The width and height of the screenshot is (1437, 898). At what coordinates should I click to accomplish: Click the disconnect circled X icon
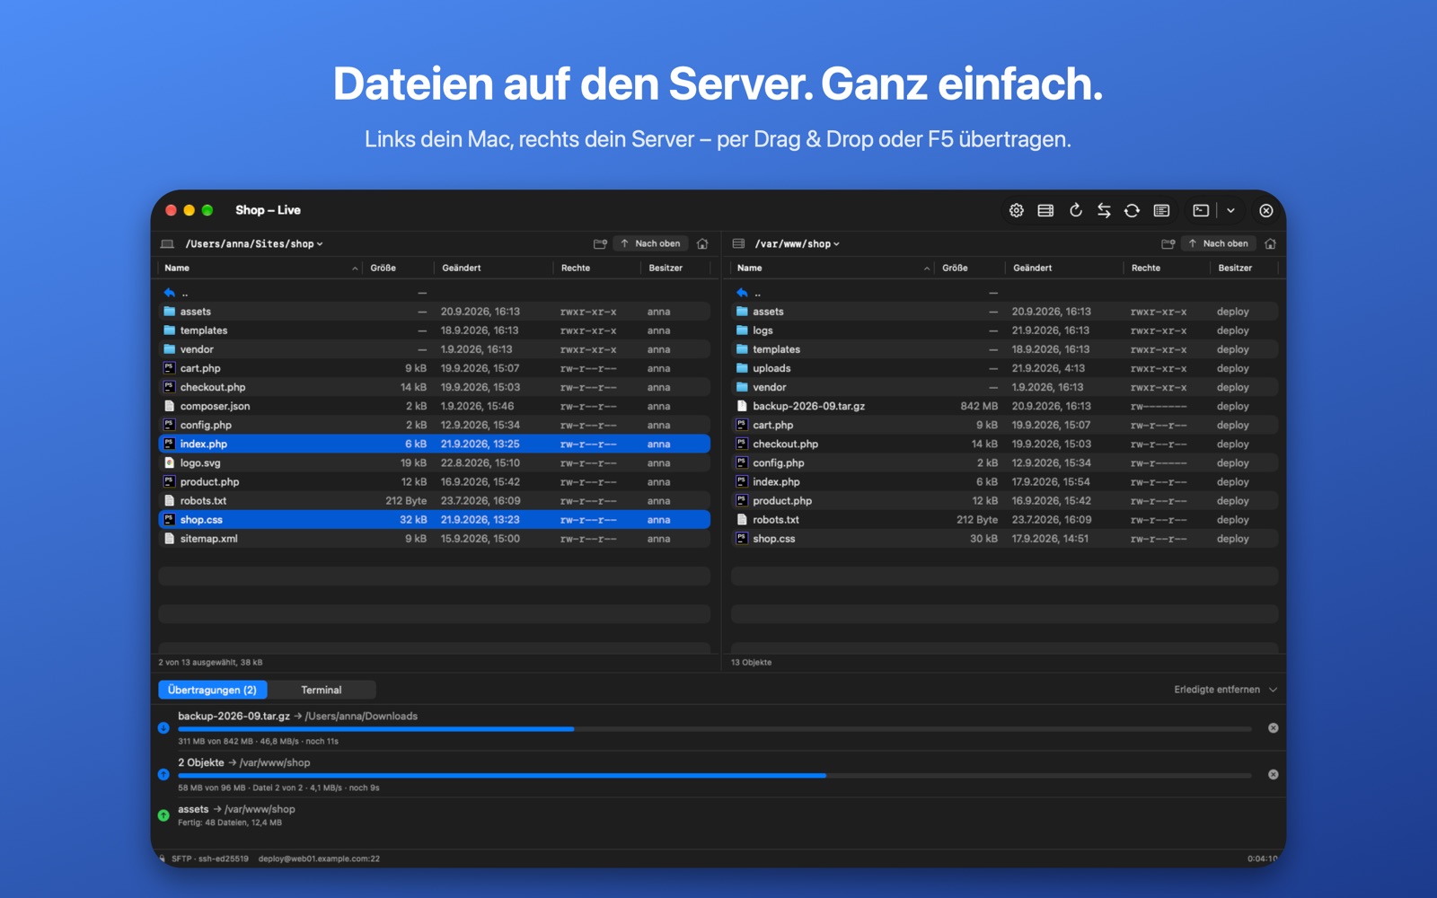click(x=1266, y=210)
